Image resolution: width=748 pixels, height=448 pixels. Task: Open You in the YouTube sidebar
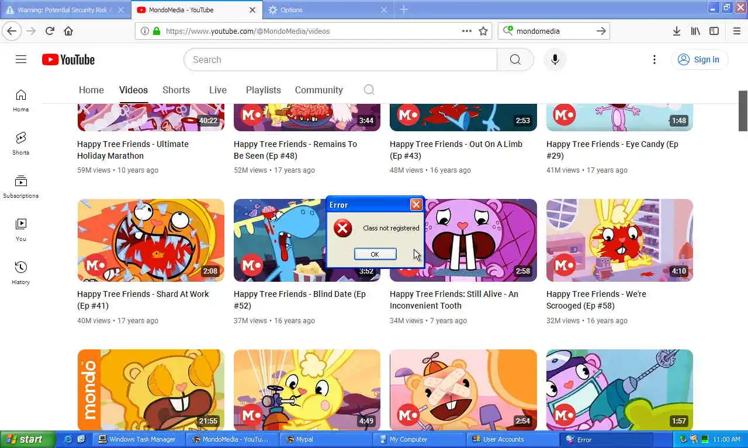(x=21, y=230)
